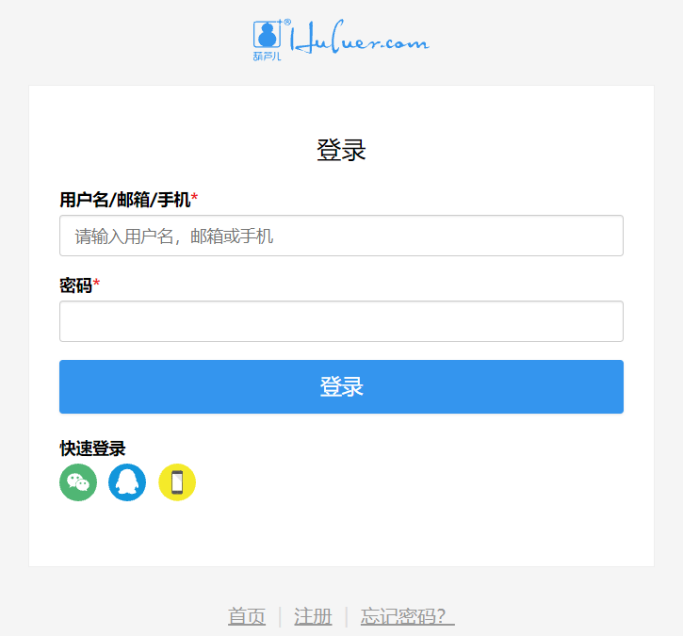Click the red asterisk beside 密码
The image size is (683, 636).
pos(96,284)
